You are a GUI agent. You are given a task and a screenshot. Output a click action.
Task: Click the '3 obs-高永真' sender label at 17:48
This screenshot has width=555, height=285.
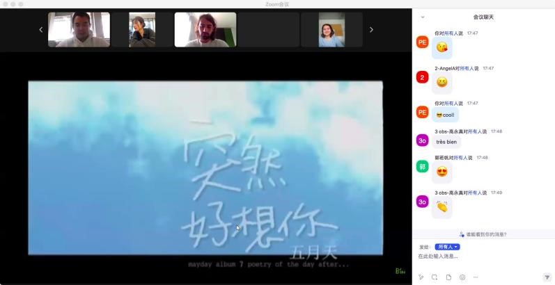[461, 131]
